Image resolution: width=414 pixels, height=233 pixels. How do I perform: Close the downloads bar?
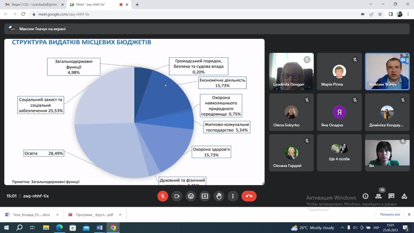click(x=409, y=214)
